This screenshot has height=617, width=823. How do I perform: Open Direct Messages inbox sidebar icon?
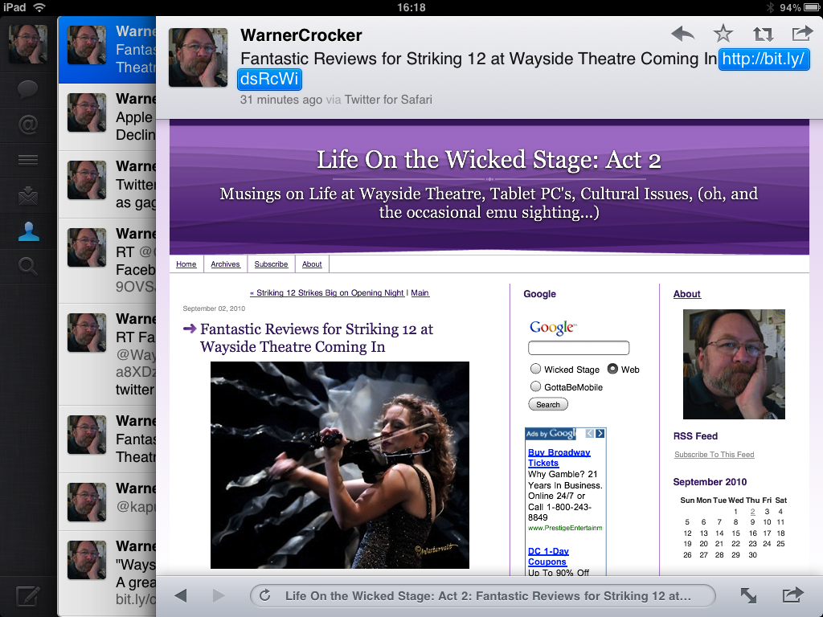(x=28, y=196)
